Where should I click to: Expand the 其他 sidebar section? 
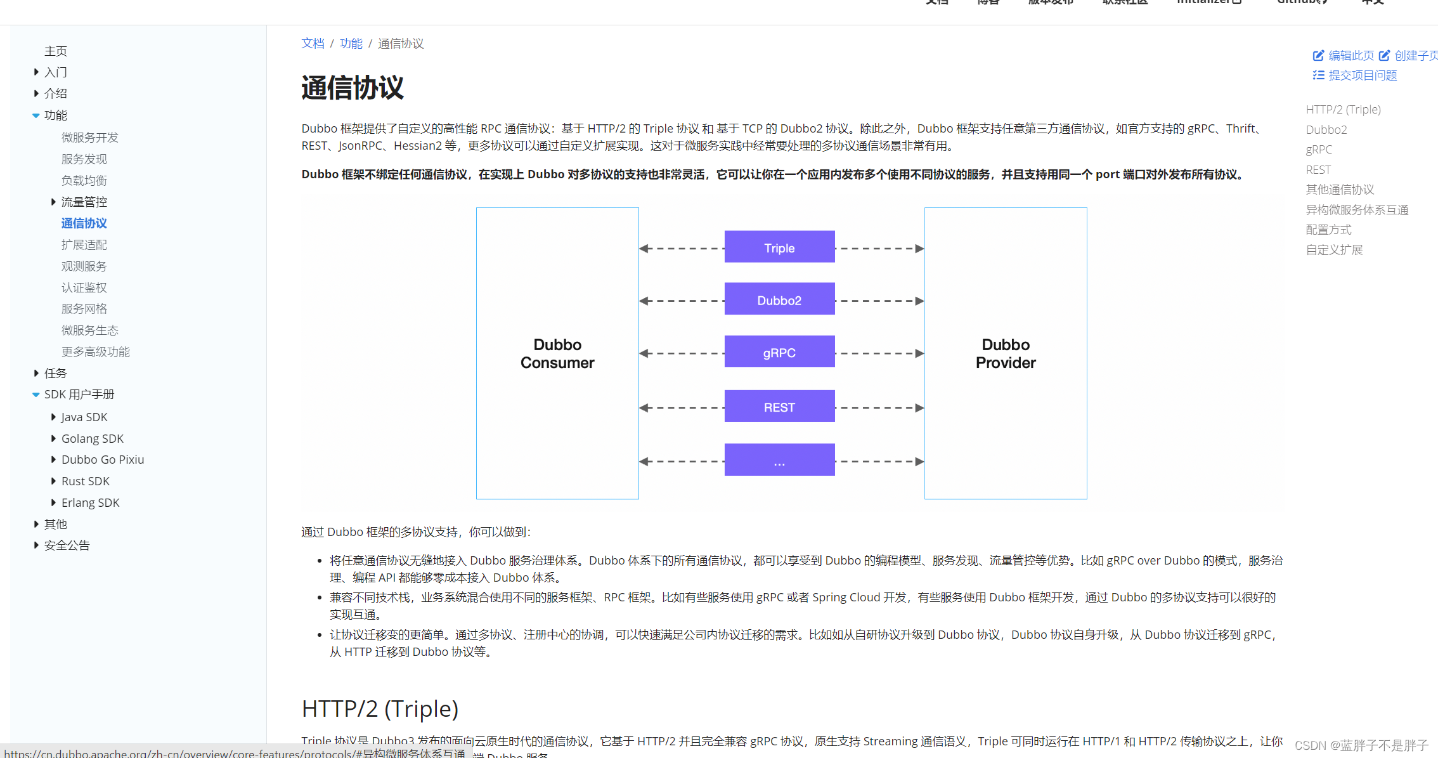pyautogui.click(x=36, y=524)
